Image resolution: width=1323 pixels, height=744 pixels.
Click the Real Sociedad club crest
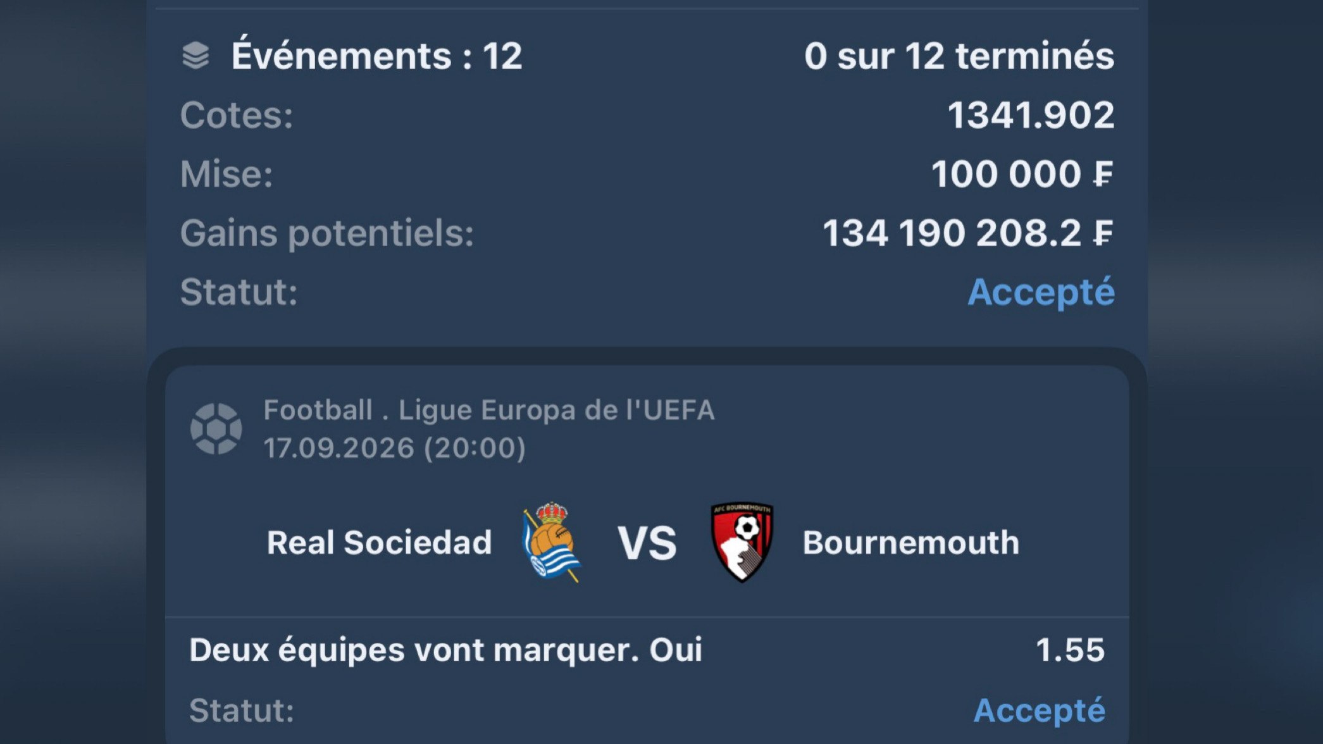click(x=551, y=542)
